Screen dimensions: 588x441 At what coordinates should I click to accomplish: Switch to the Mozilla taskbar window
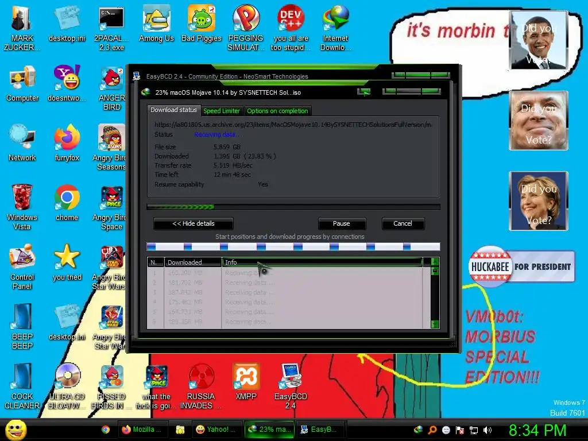click(142, 430)
